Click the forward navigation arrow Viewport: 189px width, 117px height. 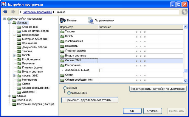13,12
